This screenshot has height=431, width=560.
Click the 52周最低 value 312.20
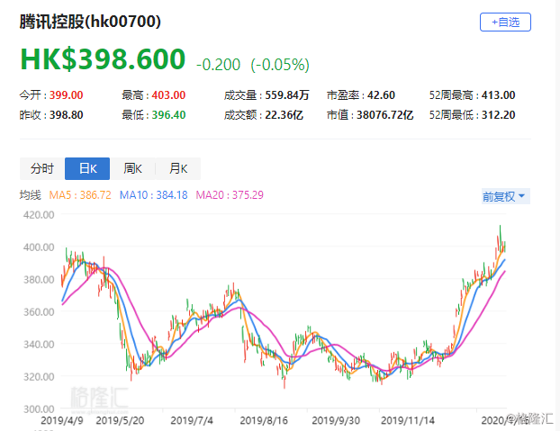[x=498, y=115]
